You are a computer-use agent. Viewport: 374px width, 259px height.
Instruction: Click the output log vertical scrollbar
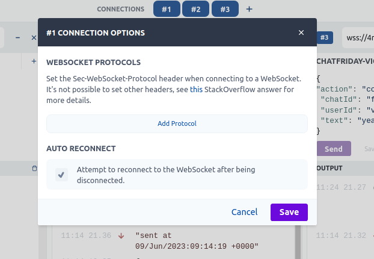click(x=298, y=242)
